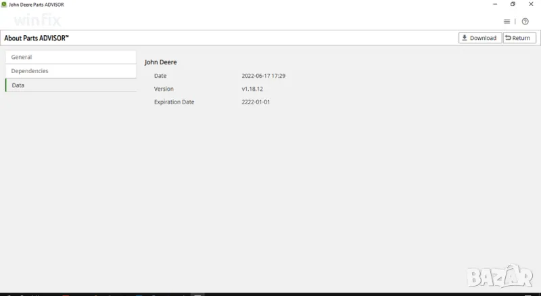Select the date value 2022-06-17 17:29
This screenshot has height=296, width=541.
click(263, 76)
